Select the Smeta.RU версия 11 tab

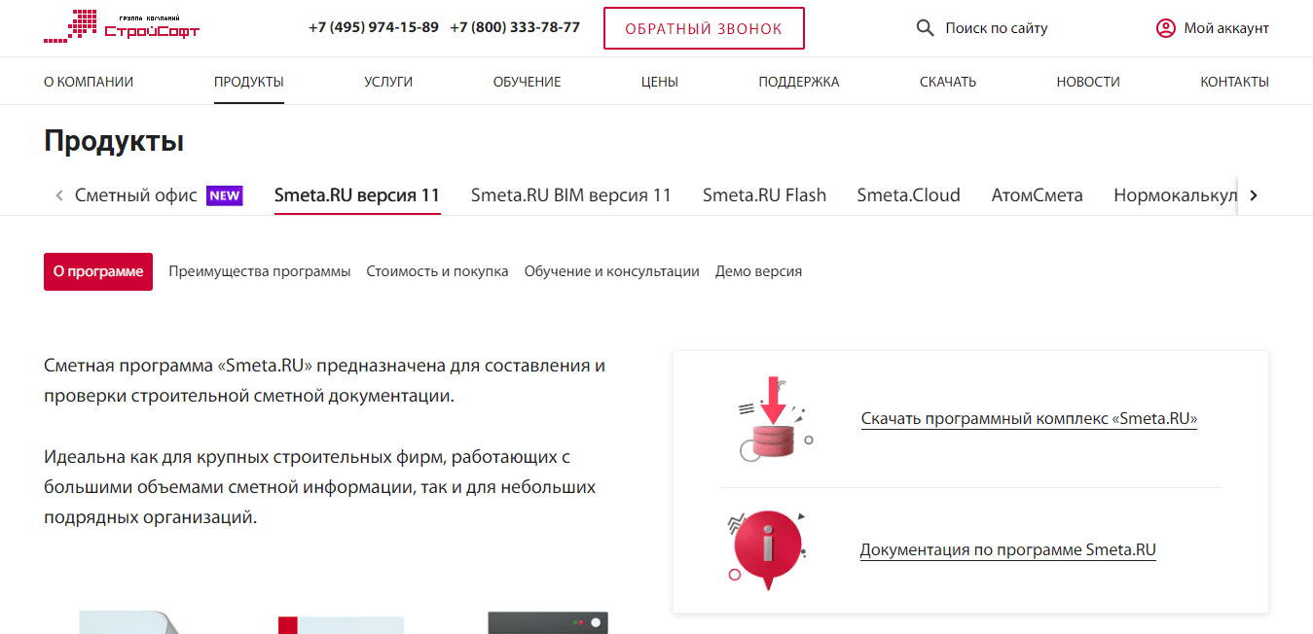[357, 195]
